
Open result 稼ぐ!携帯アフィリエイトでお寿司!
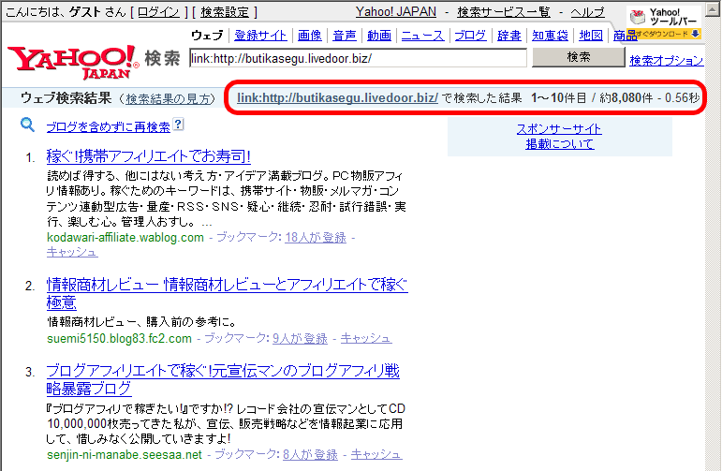pyautogui.click(x=148, y=156)
